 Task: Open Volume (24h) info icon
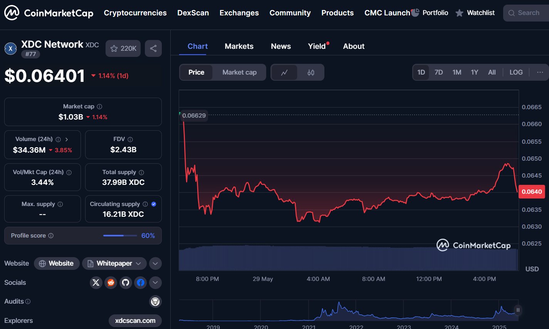click(x=58, y=139)
